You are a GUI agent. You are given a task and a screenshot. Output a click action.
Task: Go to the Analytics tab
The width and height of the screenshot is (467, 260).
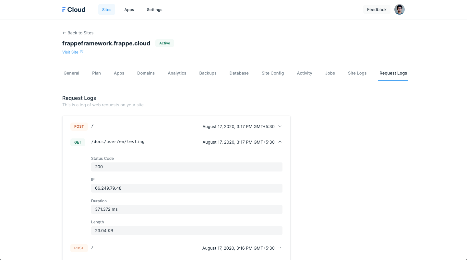tap(177, 73)
